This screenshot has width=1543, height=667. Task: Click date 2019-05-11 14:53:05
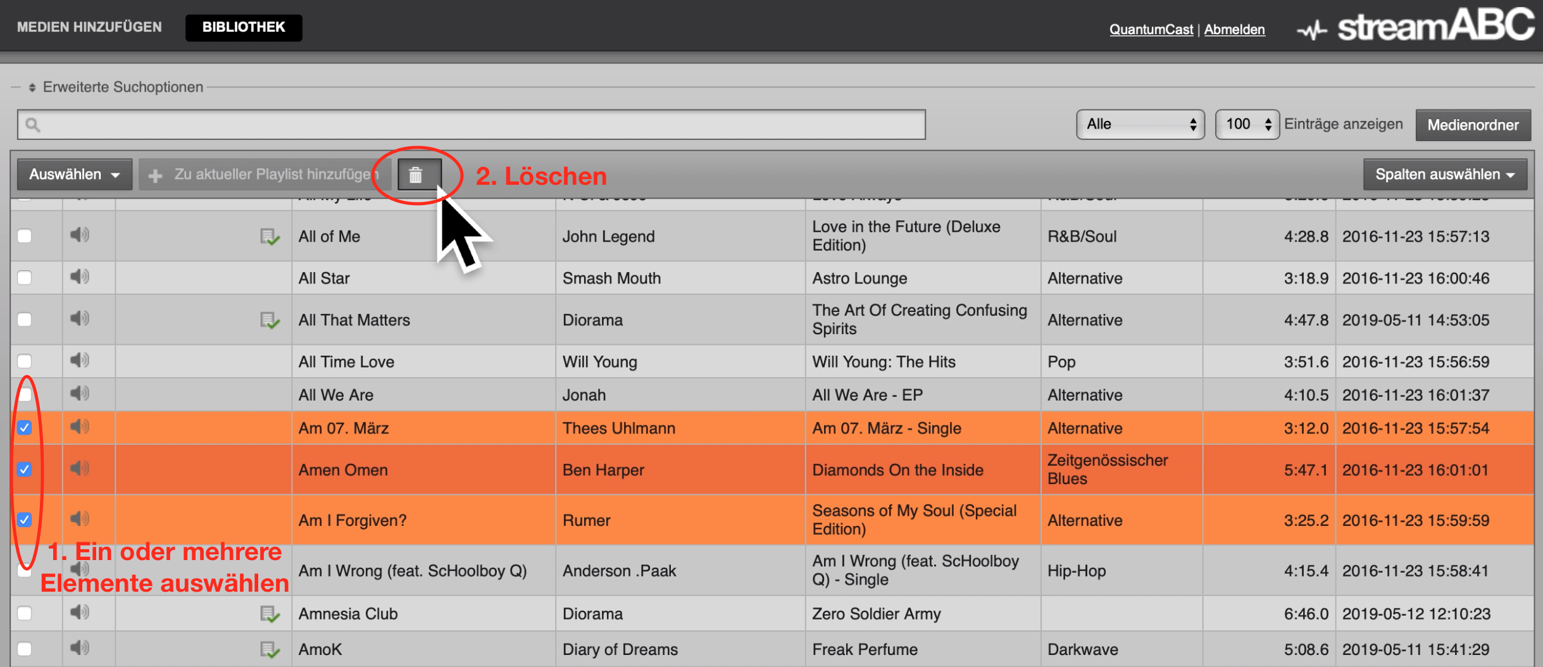tap(1416, 320)
